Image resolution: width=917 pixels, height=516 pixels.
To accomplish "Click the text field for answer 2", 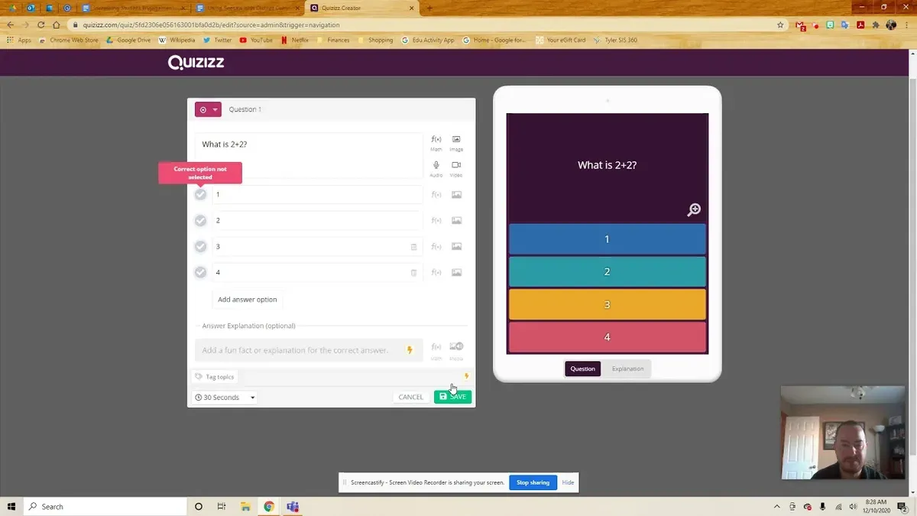I will [317, 220].
